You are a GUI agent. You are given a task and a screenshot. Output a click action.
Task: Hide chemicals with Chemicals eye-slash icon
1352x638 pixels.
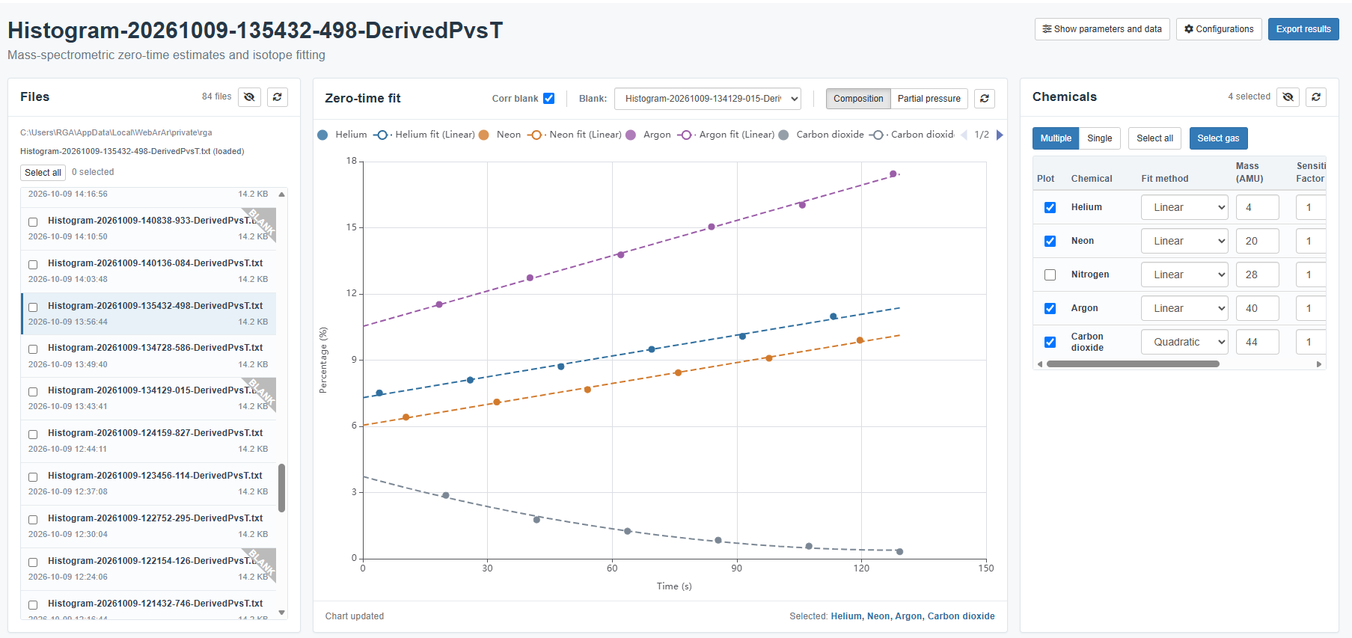click(1288, 97)
